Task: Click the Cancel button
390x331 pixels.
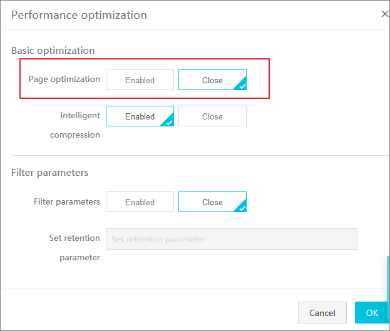Action: click(x=322, y=313)
